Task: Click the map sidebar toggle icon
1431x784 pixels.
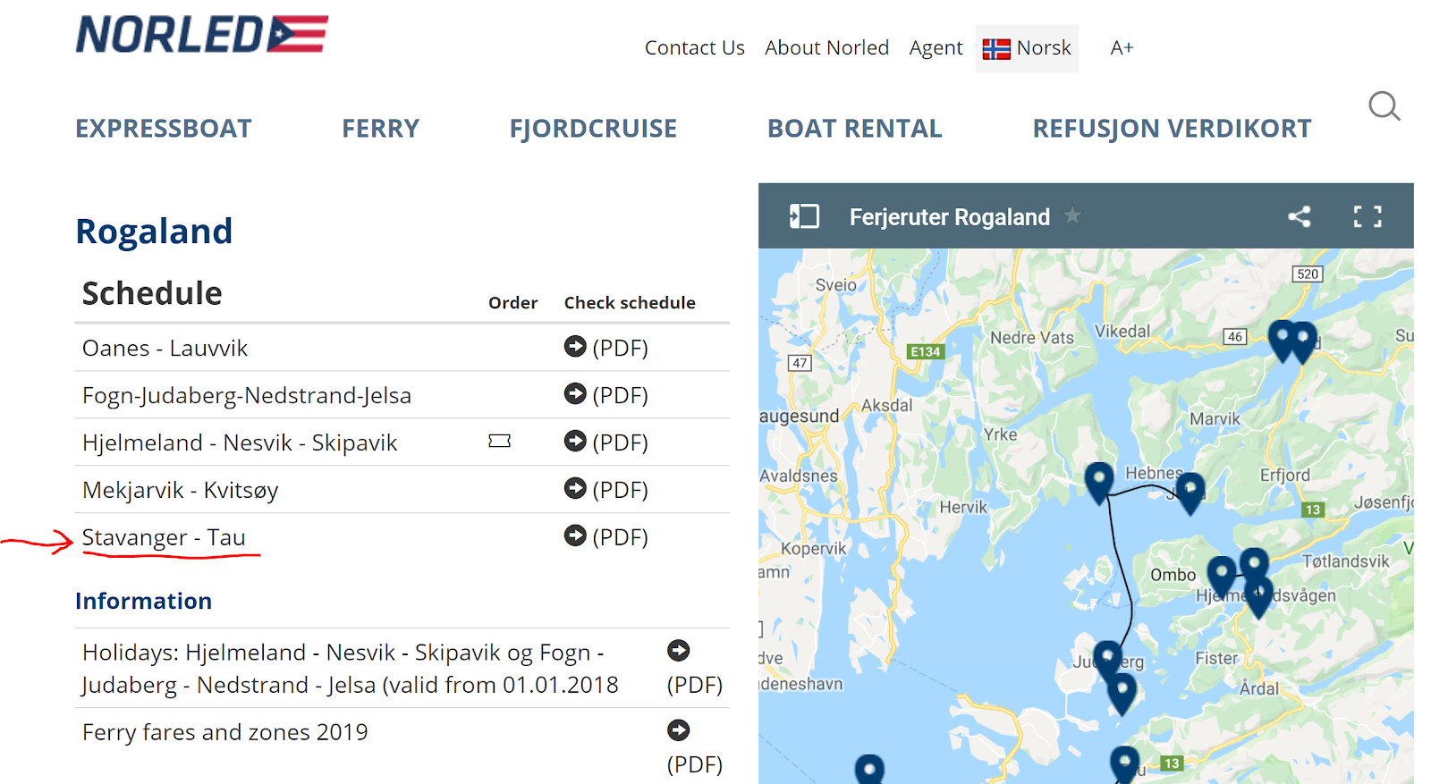Action: (x=803, y=216)
